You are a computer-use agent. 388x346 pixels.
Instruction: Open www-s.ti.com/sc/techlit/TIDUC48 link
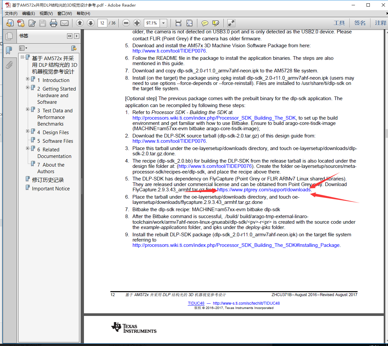(246, 303)
